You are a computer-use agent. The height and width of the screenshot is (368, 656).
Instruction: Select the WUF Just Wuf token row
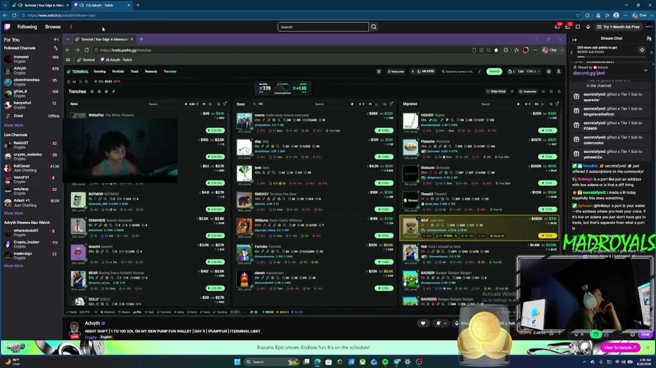tap(479, 227)
